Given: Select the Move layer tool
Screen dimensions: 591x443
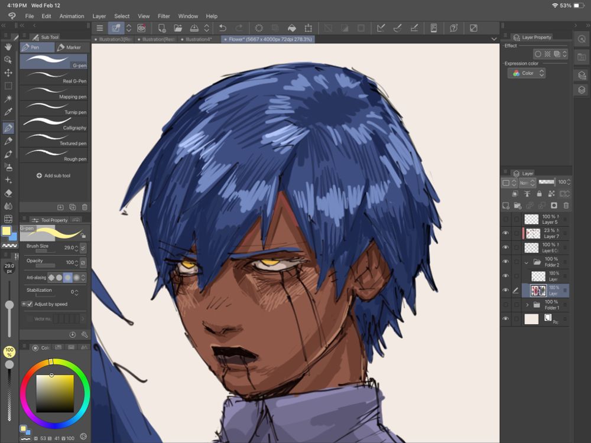Looking at the screenshot, I should pos(8,73).
